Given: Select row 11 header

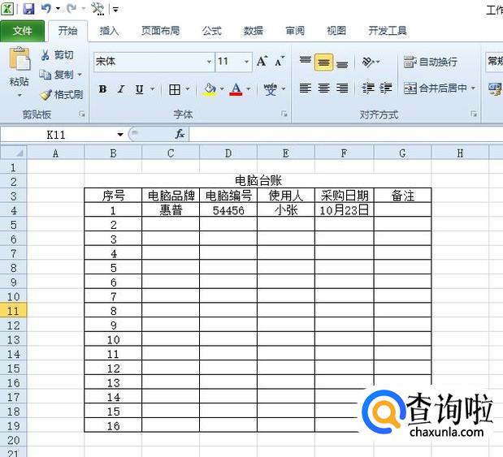Looking at the screenshot, I should tap(13, 311).
